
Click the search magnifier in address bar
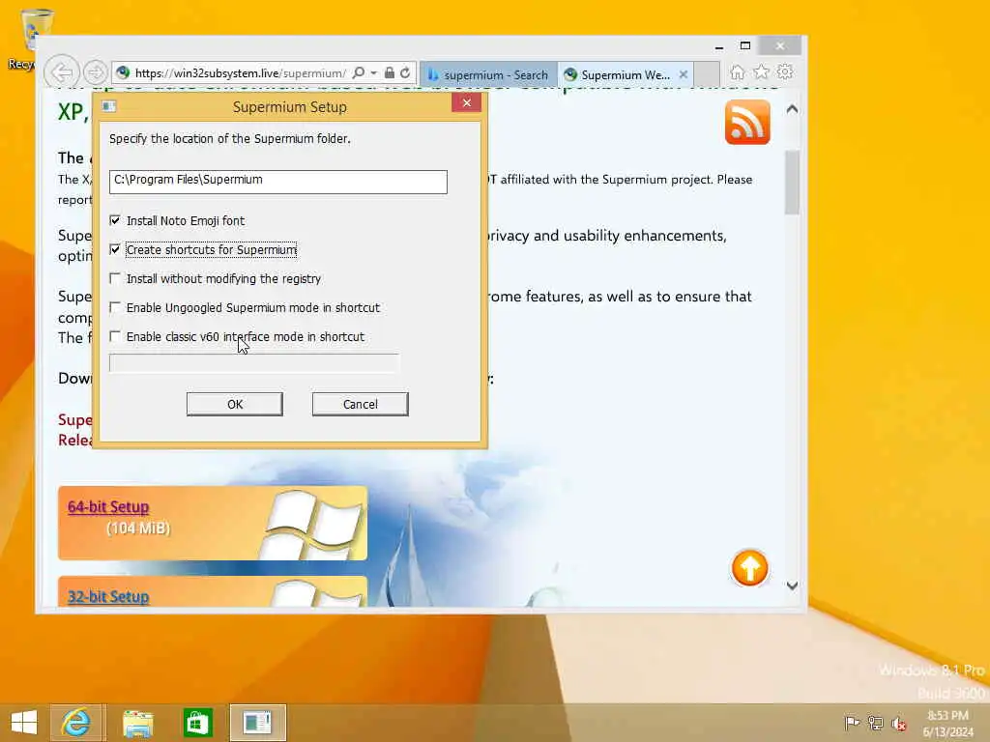(x=359, y=73)
